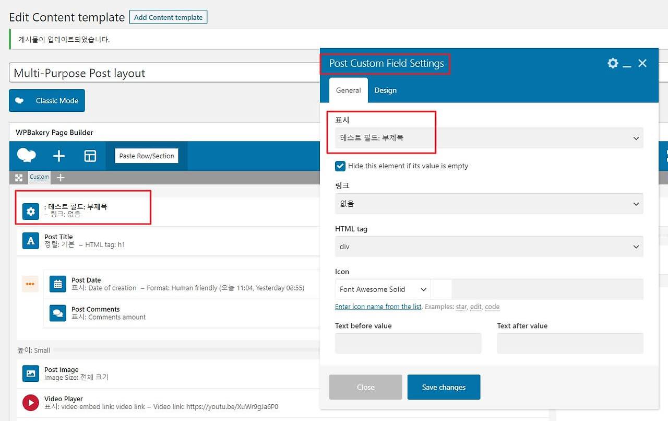Open the HTML tag dropdown

click(x=489, y=247)
